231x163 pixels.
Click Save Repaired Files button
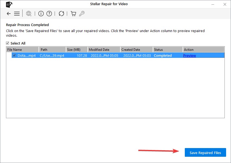tap(205, 152)
